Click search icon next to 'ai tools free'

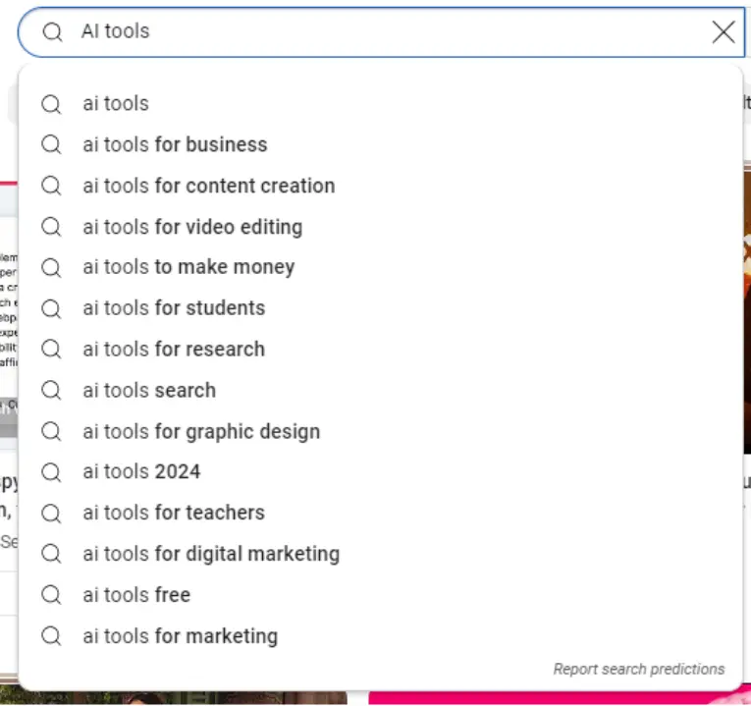point(51,595)
